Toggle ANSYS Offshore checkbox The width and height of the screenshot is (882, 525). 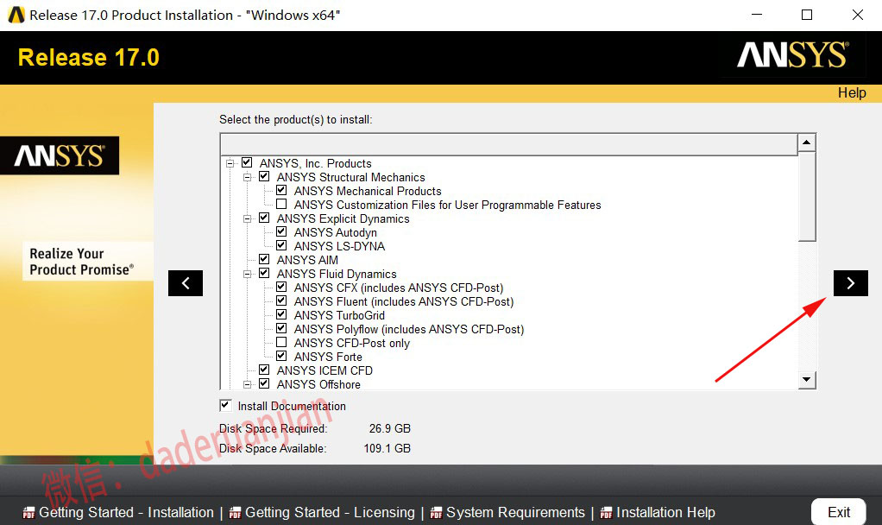(264, 383)
